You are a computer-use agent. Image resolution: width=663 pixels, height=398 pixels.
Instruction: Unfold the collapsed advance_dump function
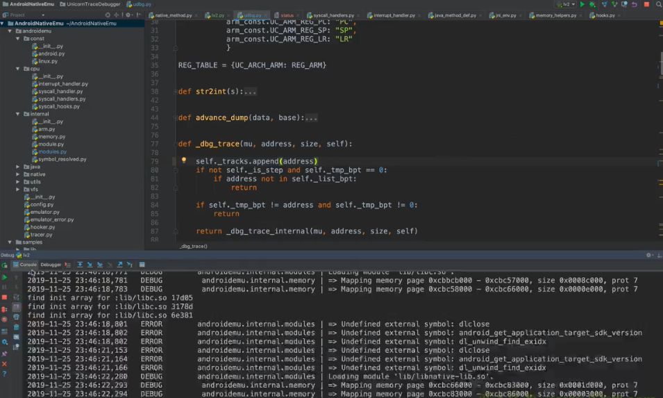[311, 118]
